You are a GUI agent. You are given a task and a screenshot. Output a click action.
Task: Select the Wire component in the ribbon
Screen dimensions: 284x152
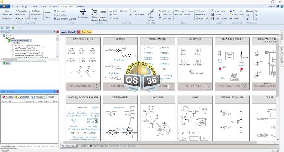click(x=6, y=11)
